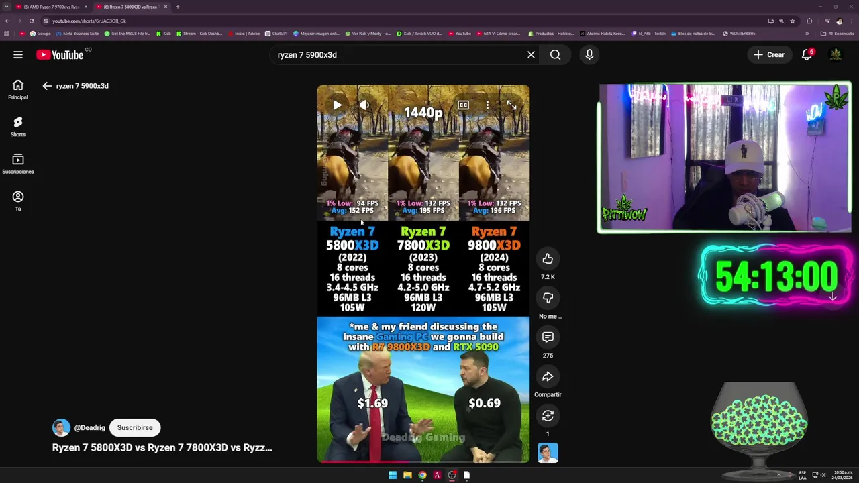Screen dimensions: 859x483
Task: Open the Short's sound source thumbnail
Action: click(x=548, y=453)
